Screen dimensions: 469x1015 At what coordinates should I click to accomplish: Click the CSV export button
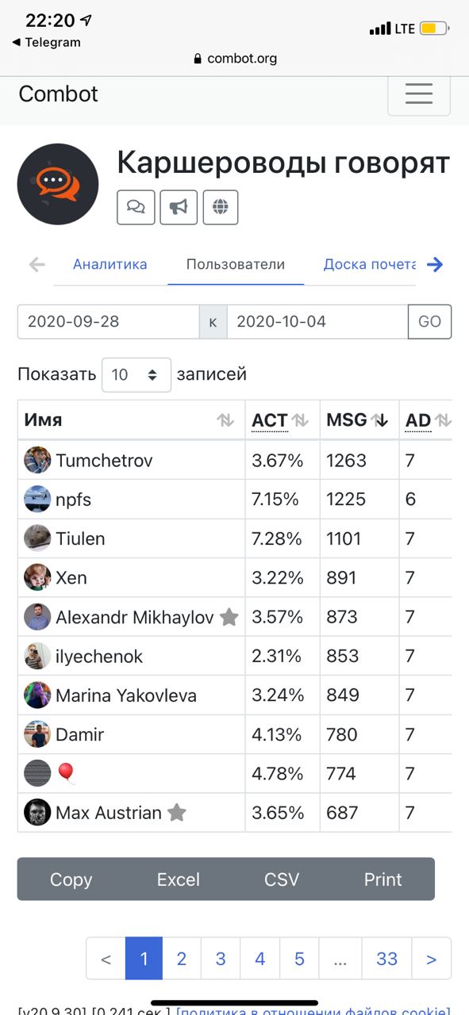(x=282, y=879)
